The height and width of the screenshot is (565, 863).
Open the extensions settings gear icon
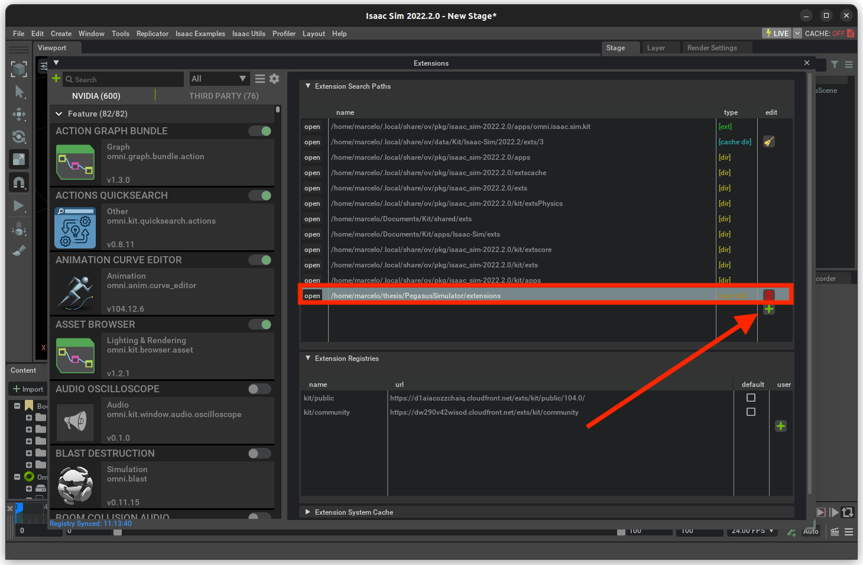click(x=274, y=79)
